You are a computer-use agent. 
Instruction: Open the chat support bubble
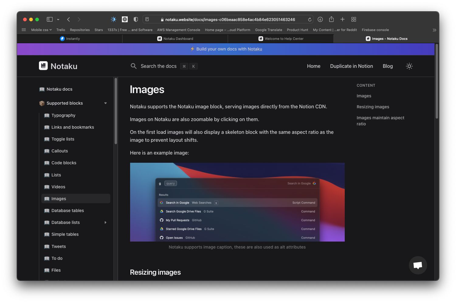pos(418,265)
